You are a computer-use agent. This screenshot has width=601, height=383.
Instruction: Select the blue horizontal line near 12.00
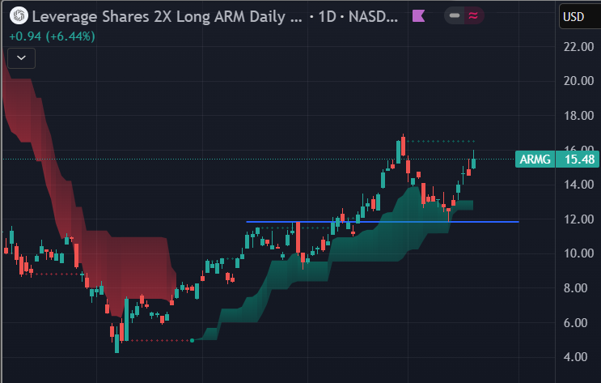(x=382, y=221)
